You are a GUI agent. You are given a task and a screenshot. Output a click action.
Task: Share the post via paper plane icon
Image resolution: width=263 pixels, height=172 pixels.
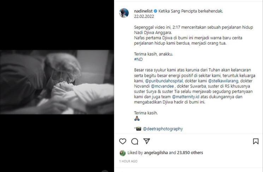[x=147, y=141]
